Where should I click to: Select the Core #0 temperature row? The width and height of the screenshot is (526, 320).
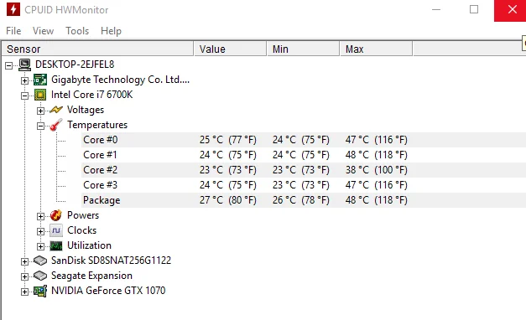[x=304, y=140]
